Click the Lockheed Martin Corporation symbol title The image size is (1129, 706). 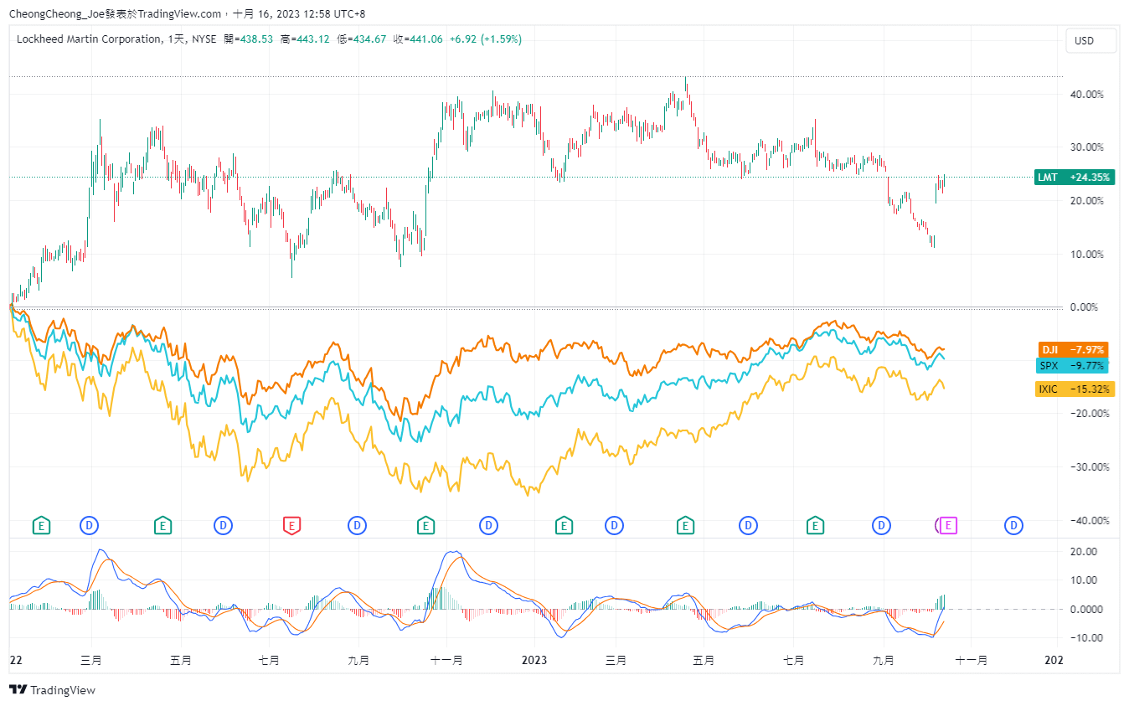pyautogui.click(x=89, y=39)
